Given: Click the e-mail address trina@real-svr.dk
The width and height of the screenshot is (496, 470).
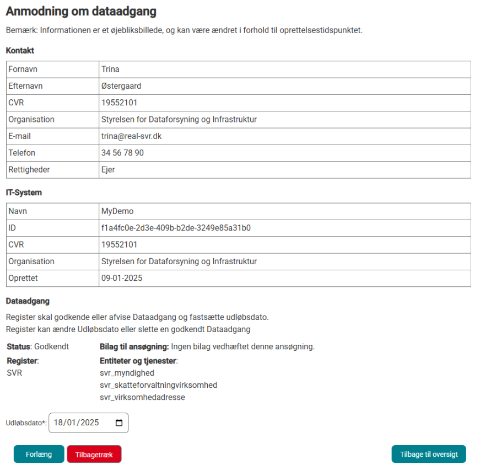Looking at the screenshot, I should pos(131,136).
